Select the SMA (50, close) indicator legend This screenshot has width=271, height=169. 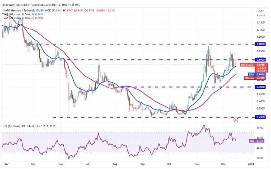[23, 18]
